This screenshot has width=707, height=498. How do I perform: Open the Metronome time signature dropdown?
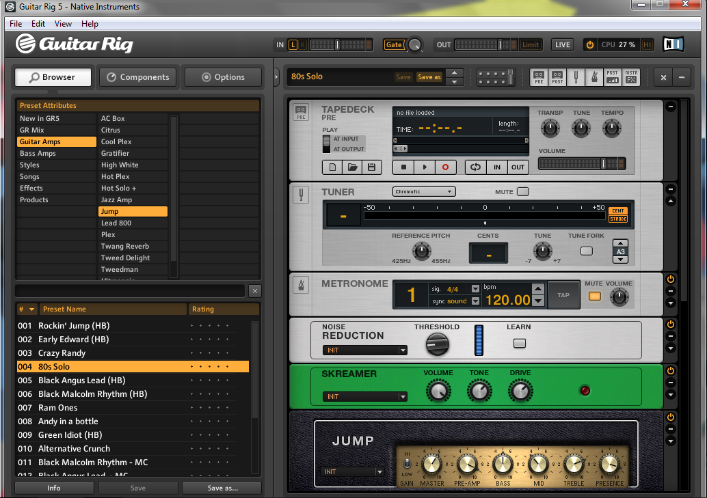[x=475, y=289]
